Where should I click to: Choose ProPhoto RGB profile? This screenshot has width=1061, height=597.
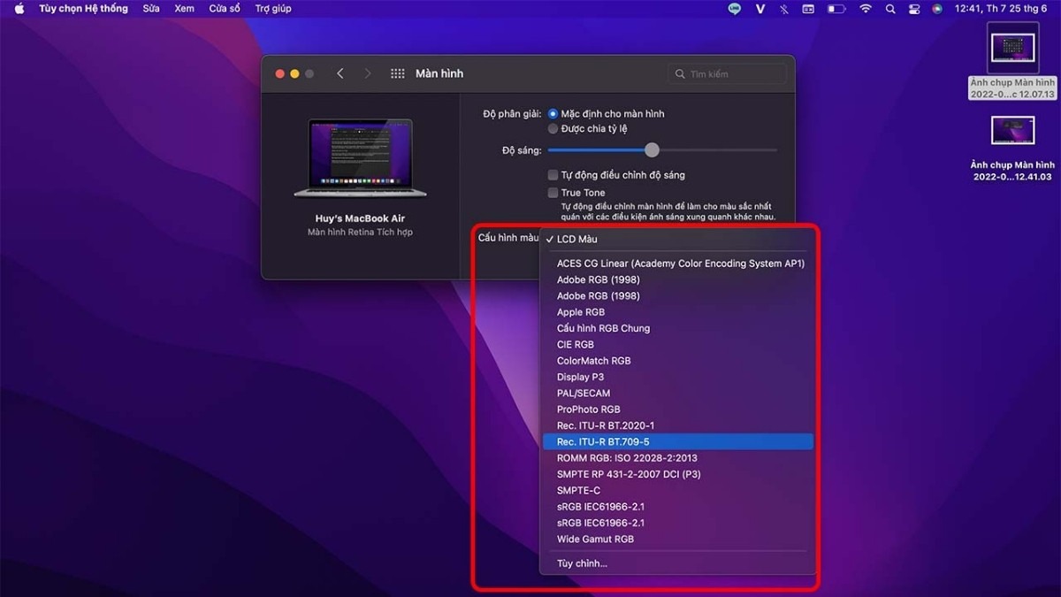678,409
